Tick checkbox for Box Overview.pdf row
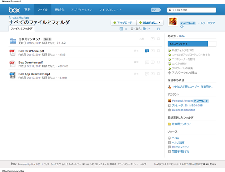Image resolution: width=225 pixels, height=172 pixels. click(158, 62)
